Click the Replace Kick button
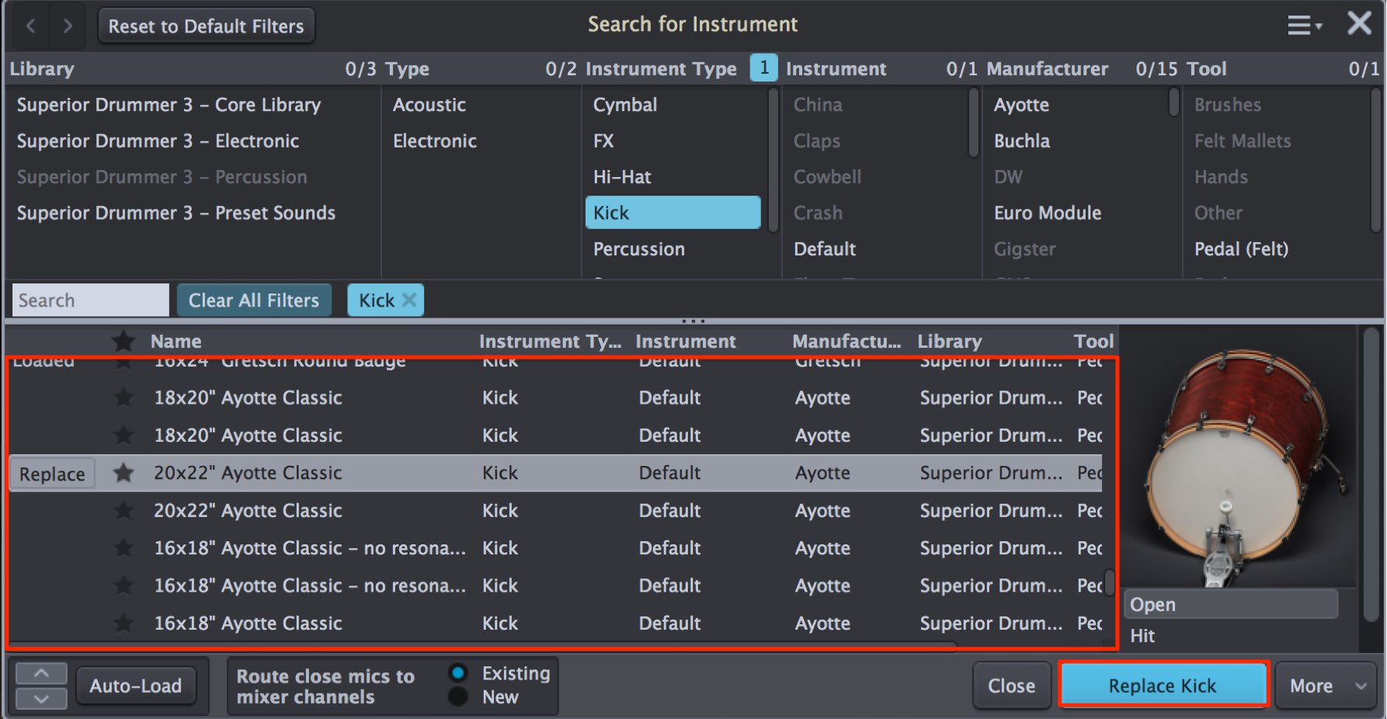The height and width of the screenshot is (719, 1387). pyautogui.click(x=1163, y=686)
